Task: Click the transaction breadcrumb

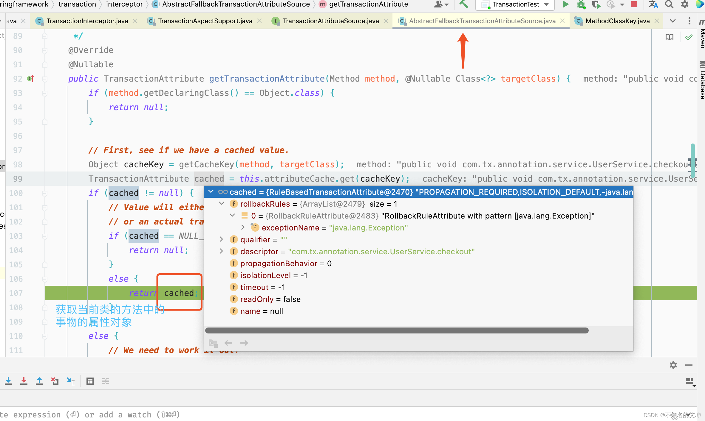Action: [77, 4]
